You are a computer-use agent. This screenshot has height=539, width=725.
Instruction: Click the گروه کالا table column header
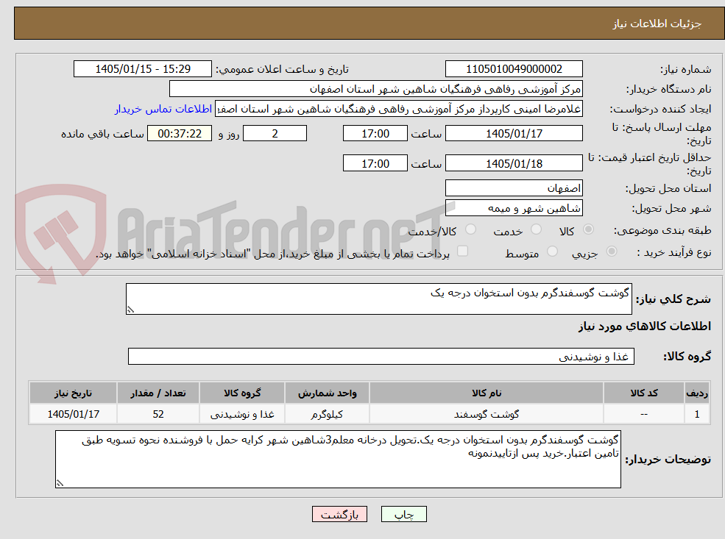click(242, 393)
